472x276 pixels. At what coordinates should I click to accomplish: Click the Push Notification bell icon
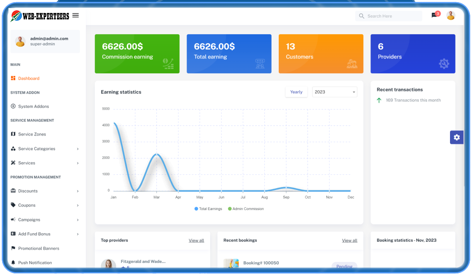click(x=13, y=262)
